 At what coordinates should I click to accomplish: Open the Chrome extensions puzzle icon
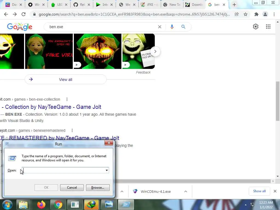coord(256,14)
